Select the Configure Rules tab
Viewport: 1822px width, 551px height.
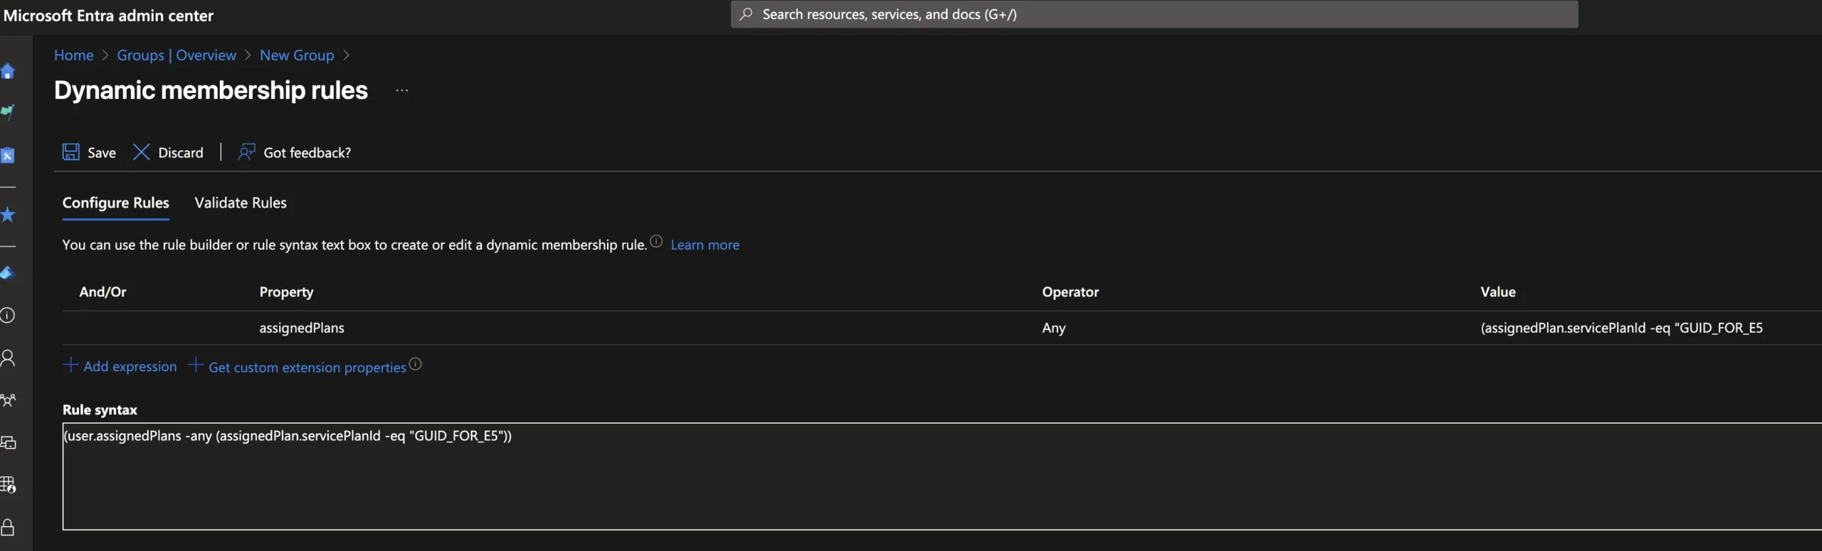click(116, 203)
